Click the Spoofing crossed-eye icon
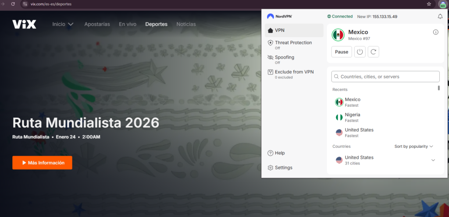The image size is (449, 217). pos(270,57)
